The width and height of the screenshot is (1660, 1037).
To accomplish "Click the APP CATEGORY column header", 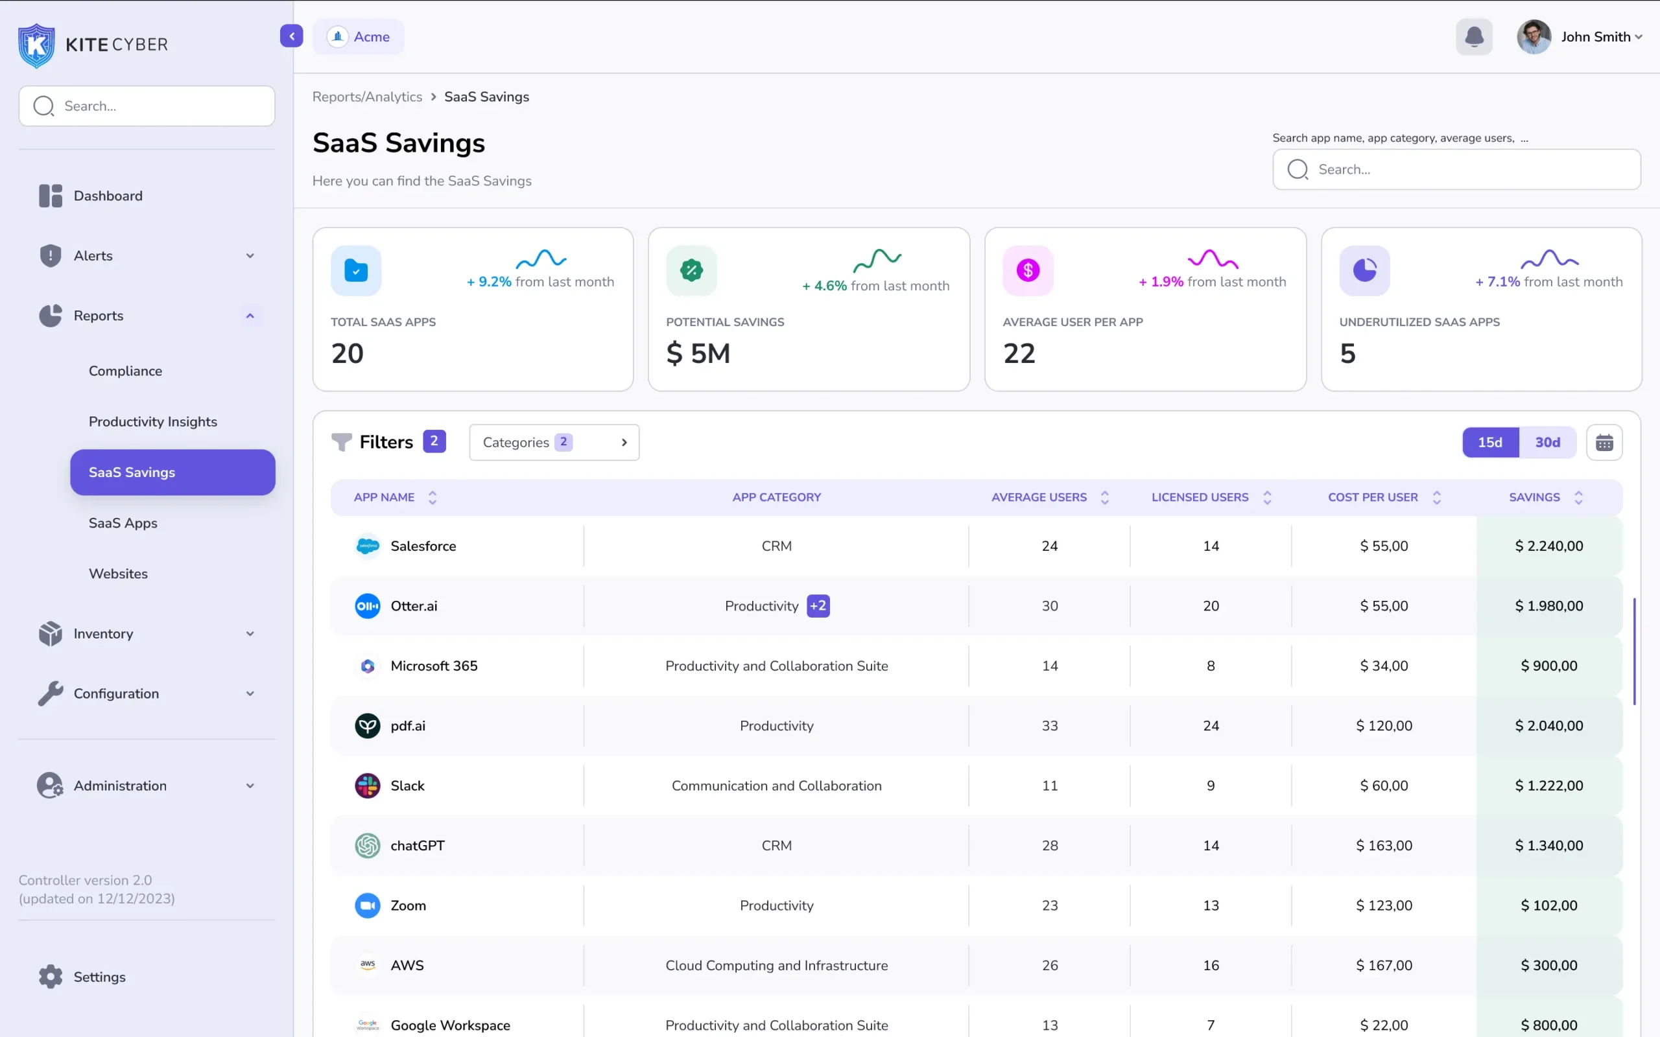I will 776,497.
